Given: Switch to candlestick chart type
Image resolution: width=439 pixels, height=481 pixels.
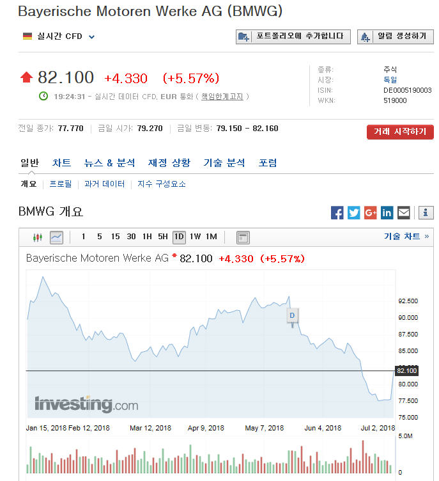Looking at the screenshot, I should click(x=38, y=237).
